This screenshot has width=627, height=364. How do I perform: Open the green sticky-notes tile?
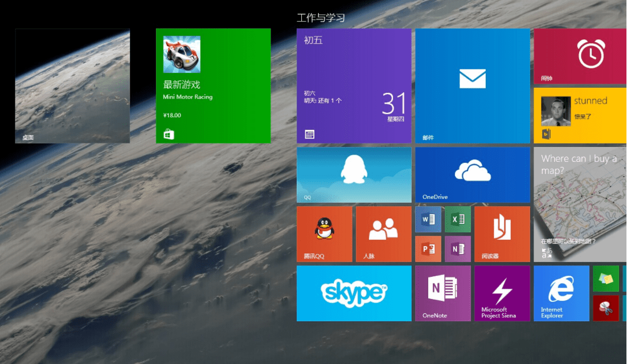[606, 279]
